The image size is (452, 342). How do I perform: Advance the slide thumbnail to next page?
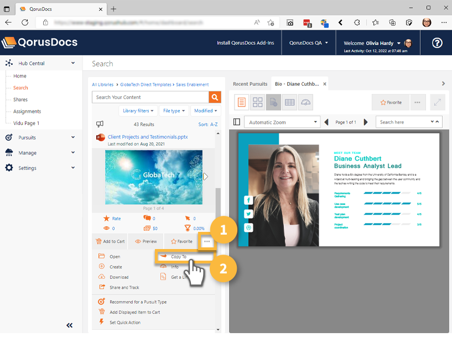[205, 177]
